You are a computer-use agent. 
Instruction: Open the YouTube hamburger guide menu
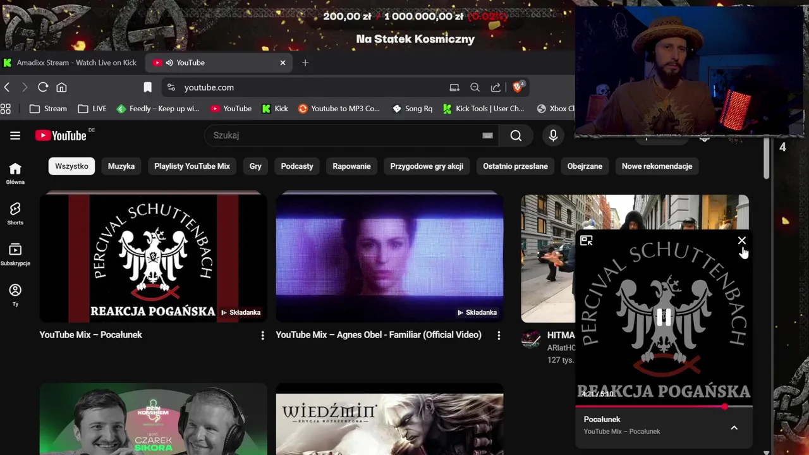tap(15, 135)
